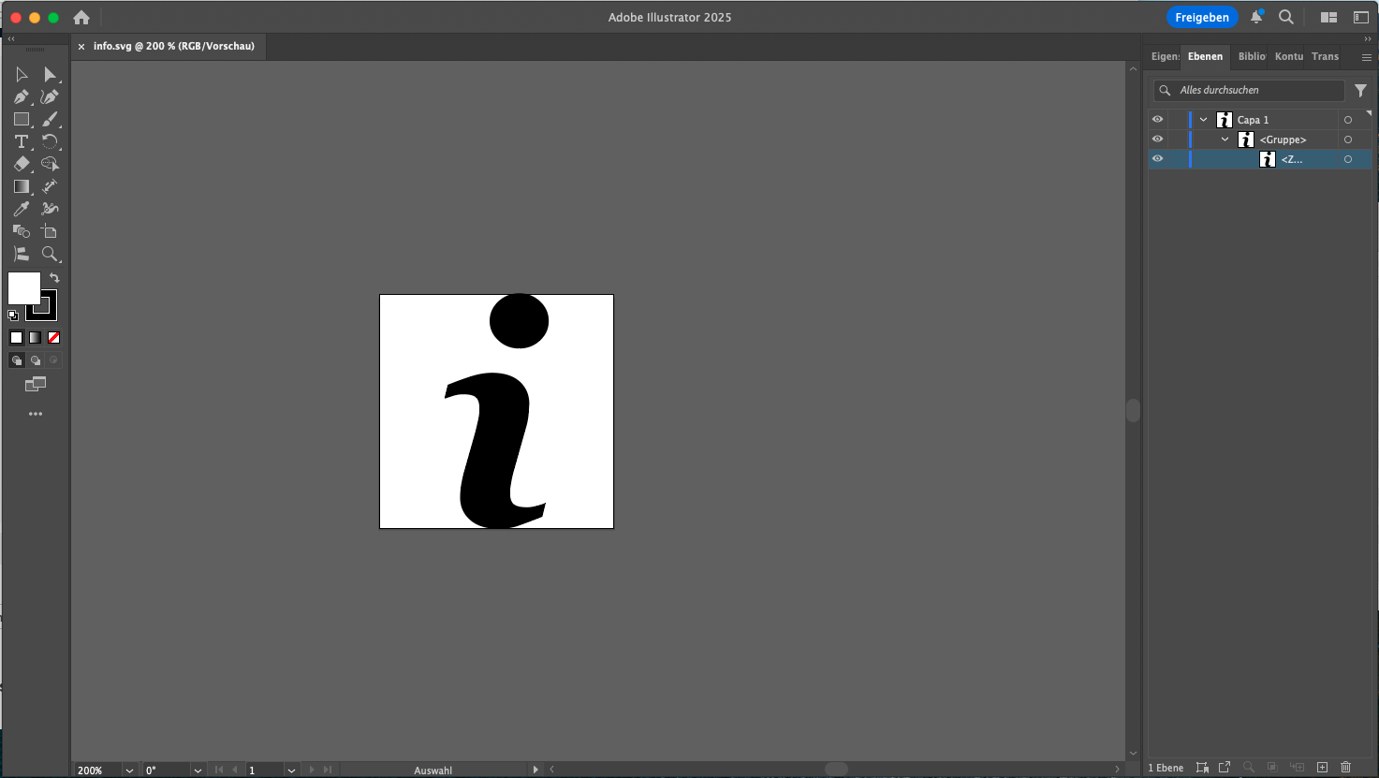Screen dimensions: 1379x778
Task: Open the 200% zoom level dropdown
Action: [x=129, y=771]
